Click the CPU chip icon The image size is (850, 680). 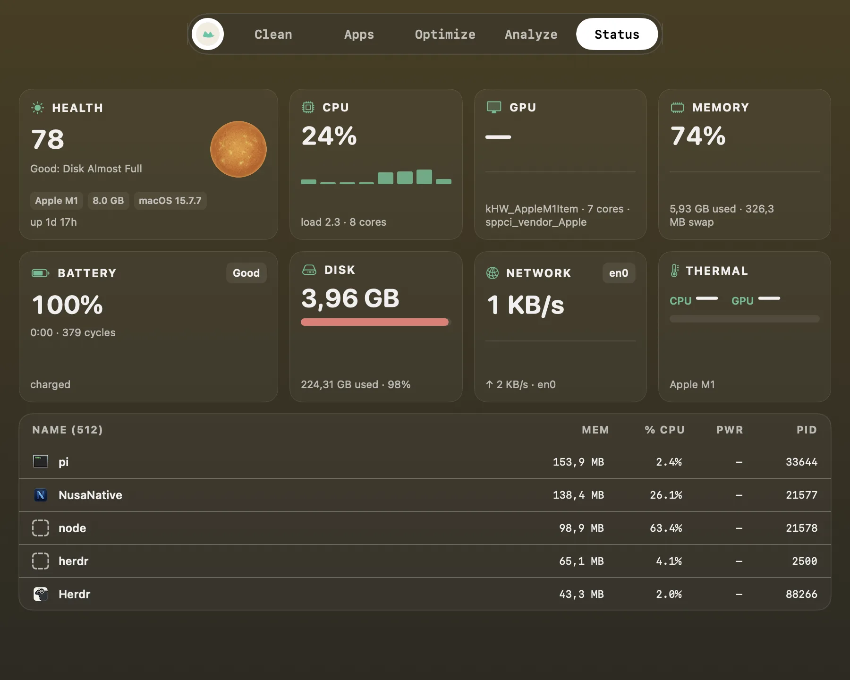(308, 107)
